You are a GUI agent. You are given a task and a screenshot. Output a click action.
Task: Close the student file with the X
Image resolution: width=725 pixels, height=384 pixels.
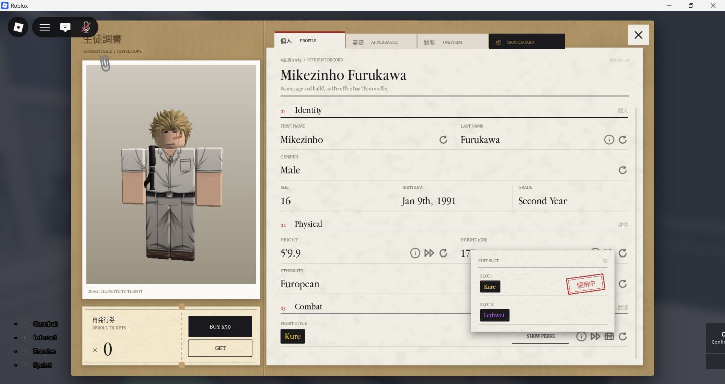click(x=638, y=35)
